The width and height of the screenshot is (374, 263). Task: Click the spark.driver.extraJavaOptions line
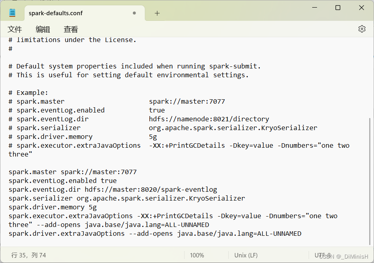click(155, 233)
